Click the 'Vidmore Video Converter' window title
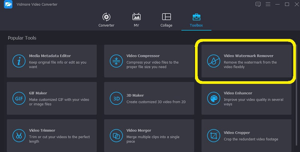This screenshot has height=152, width=300. [37, 4]
